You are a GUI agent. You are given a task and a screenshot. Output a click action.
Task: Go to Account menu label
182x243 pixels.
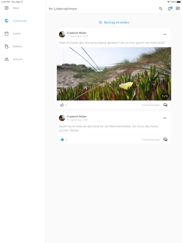(x=18, y=59)
